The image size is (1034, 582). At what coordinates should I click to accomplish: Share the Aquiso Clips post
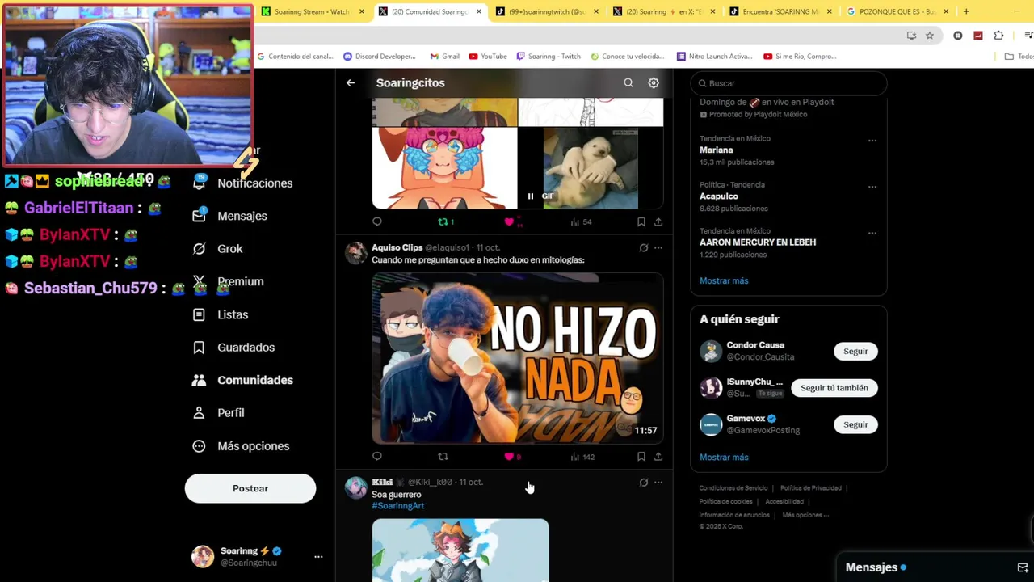pyautogui.click(x=658, y=456)
